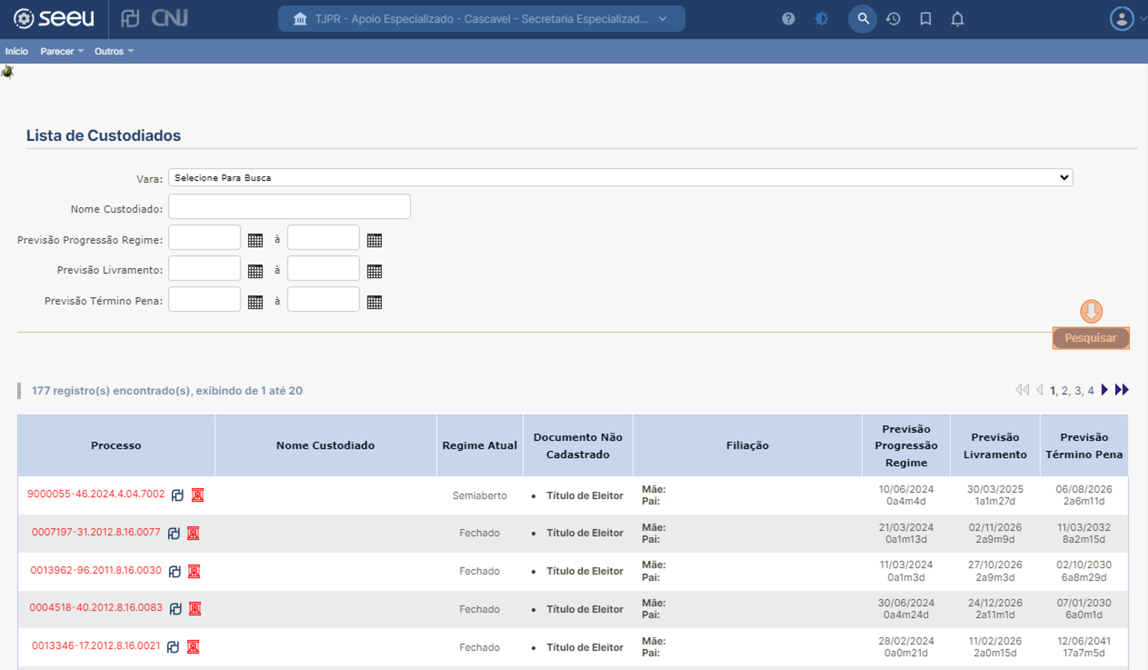
Task: Click red jail icon beside process 0013962-96.2011.8.16.0030
Action: 194,571
